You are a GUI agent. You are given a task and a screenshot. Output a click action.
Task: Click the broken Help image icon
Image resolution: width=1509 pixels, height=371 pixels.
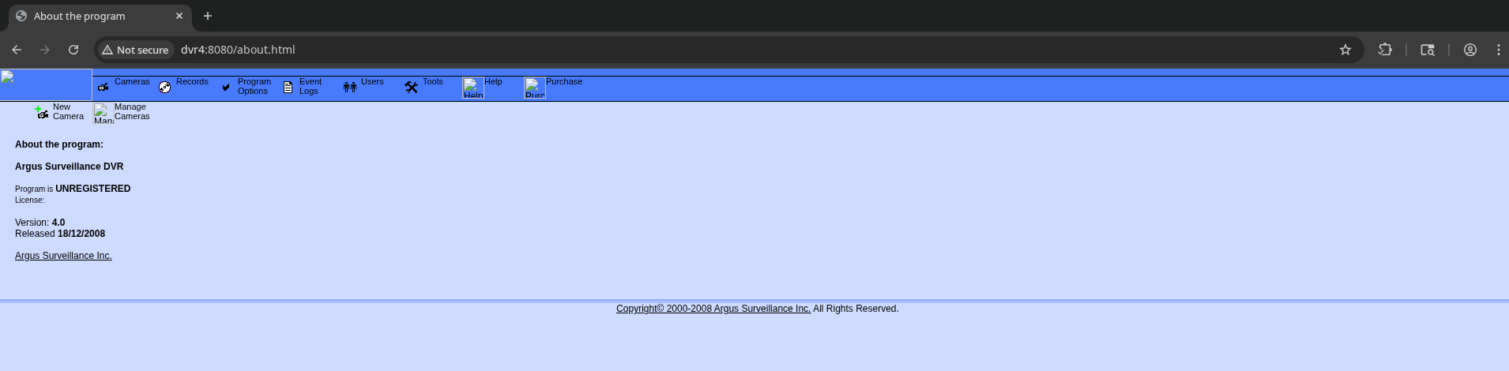(473, 88)
